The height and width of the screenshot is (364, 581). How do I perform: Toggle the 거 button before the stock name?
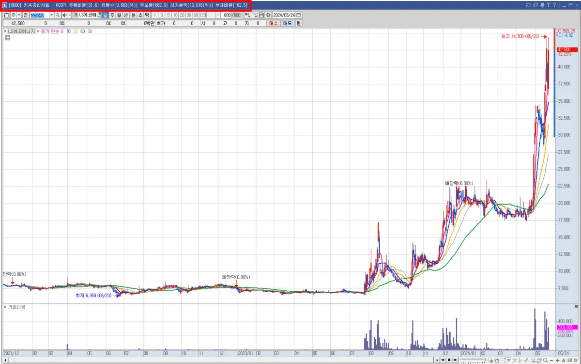(75, 15)
